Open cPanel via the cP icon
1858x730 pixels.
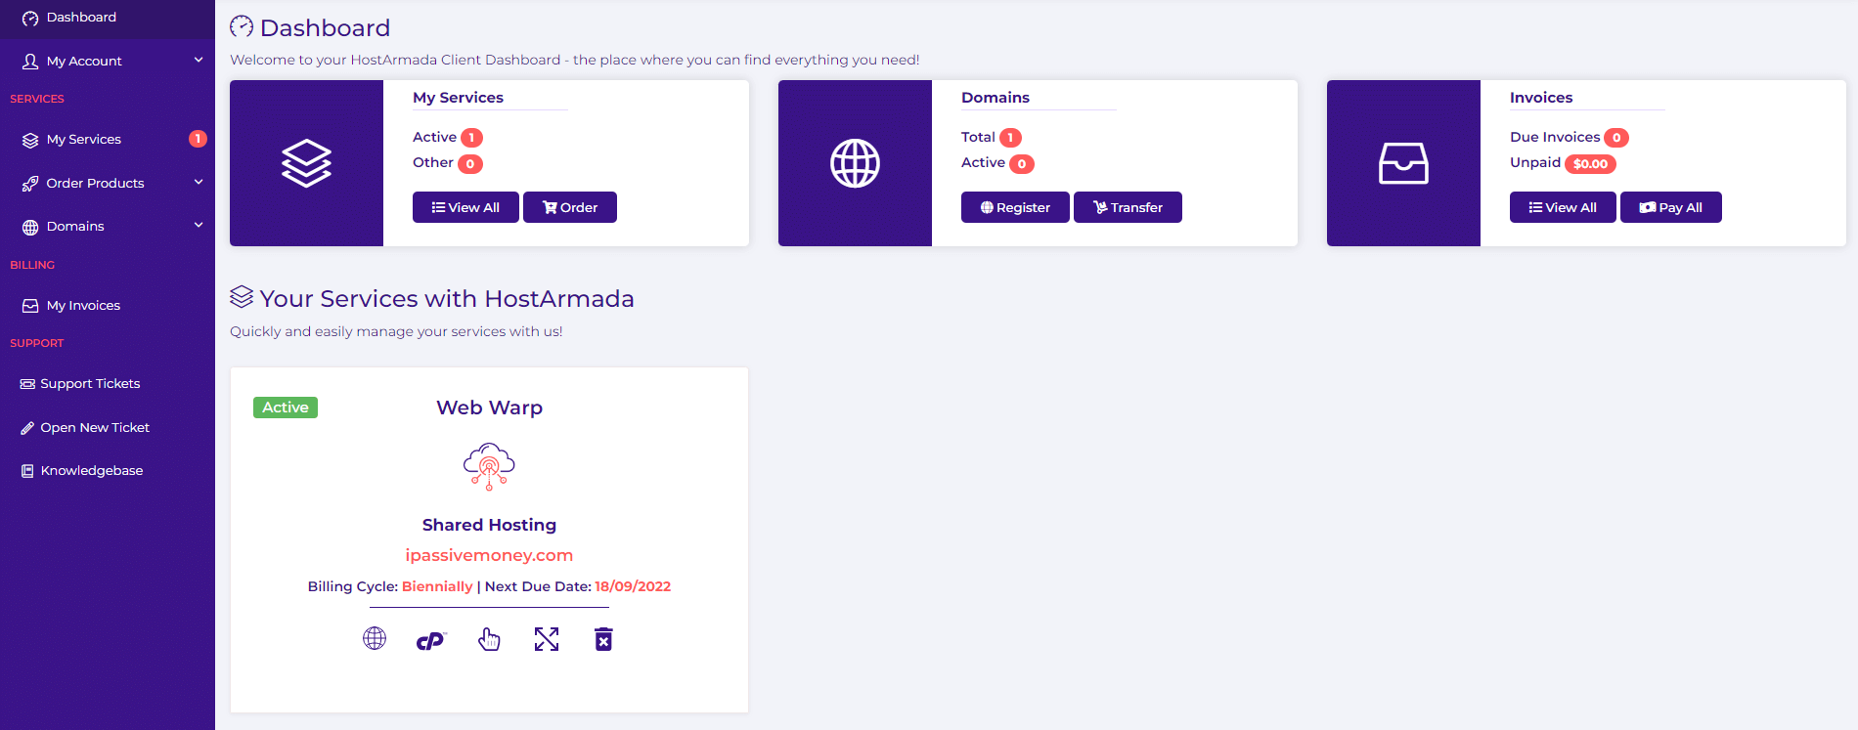pyautogui.click(x=431, y=641)
